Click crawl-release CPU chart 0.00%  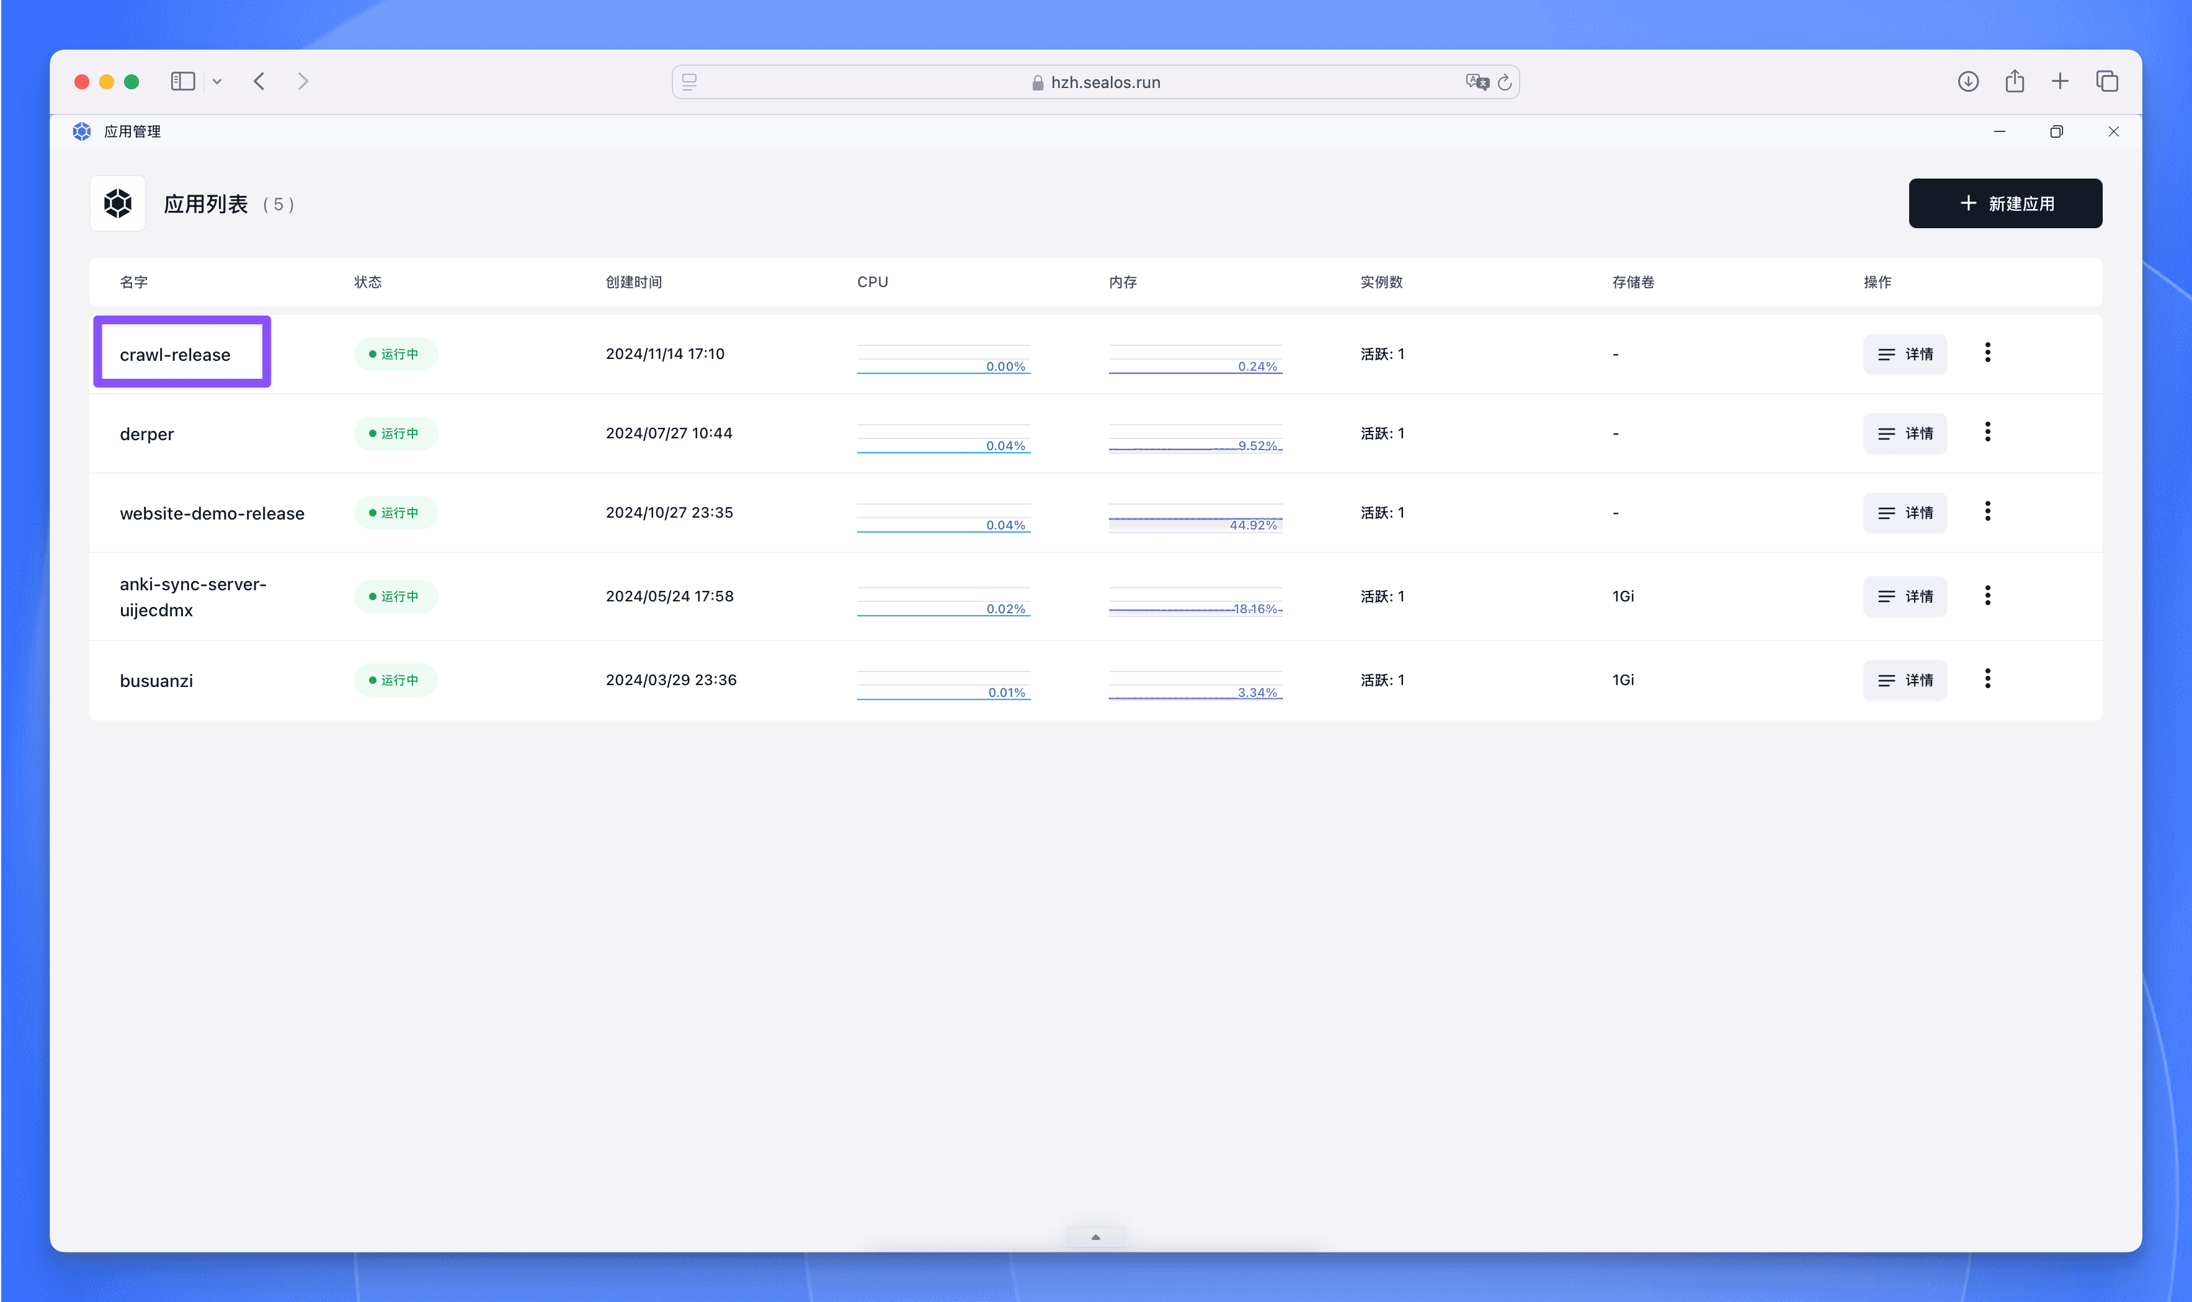(943, 359)
